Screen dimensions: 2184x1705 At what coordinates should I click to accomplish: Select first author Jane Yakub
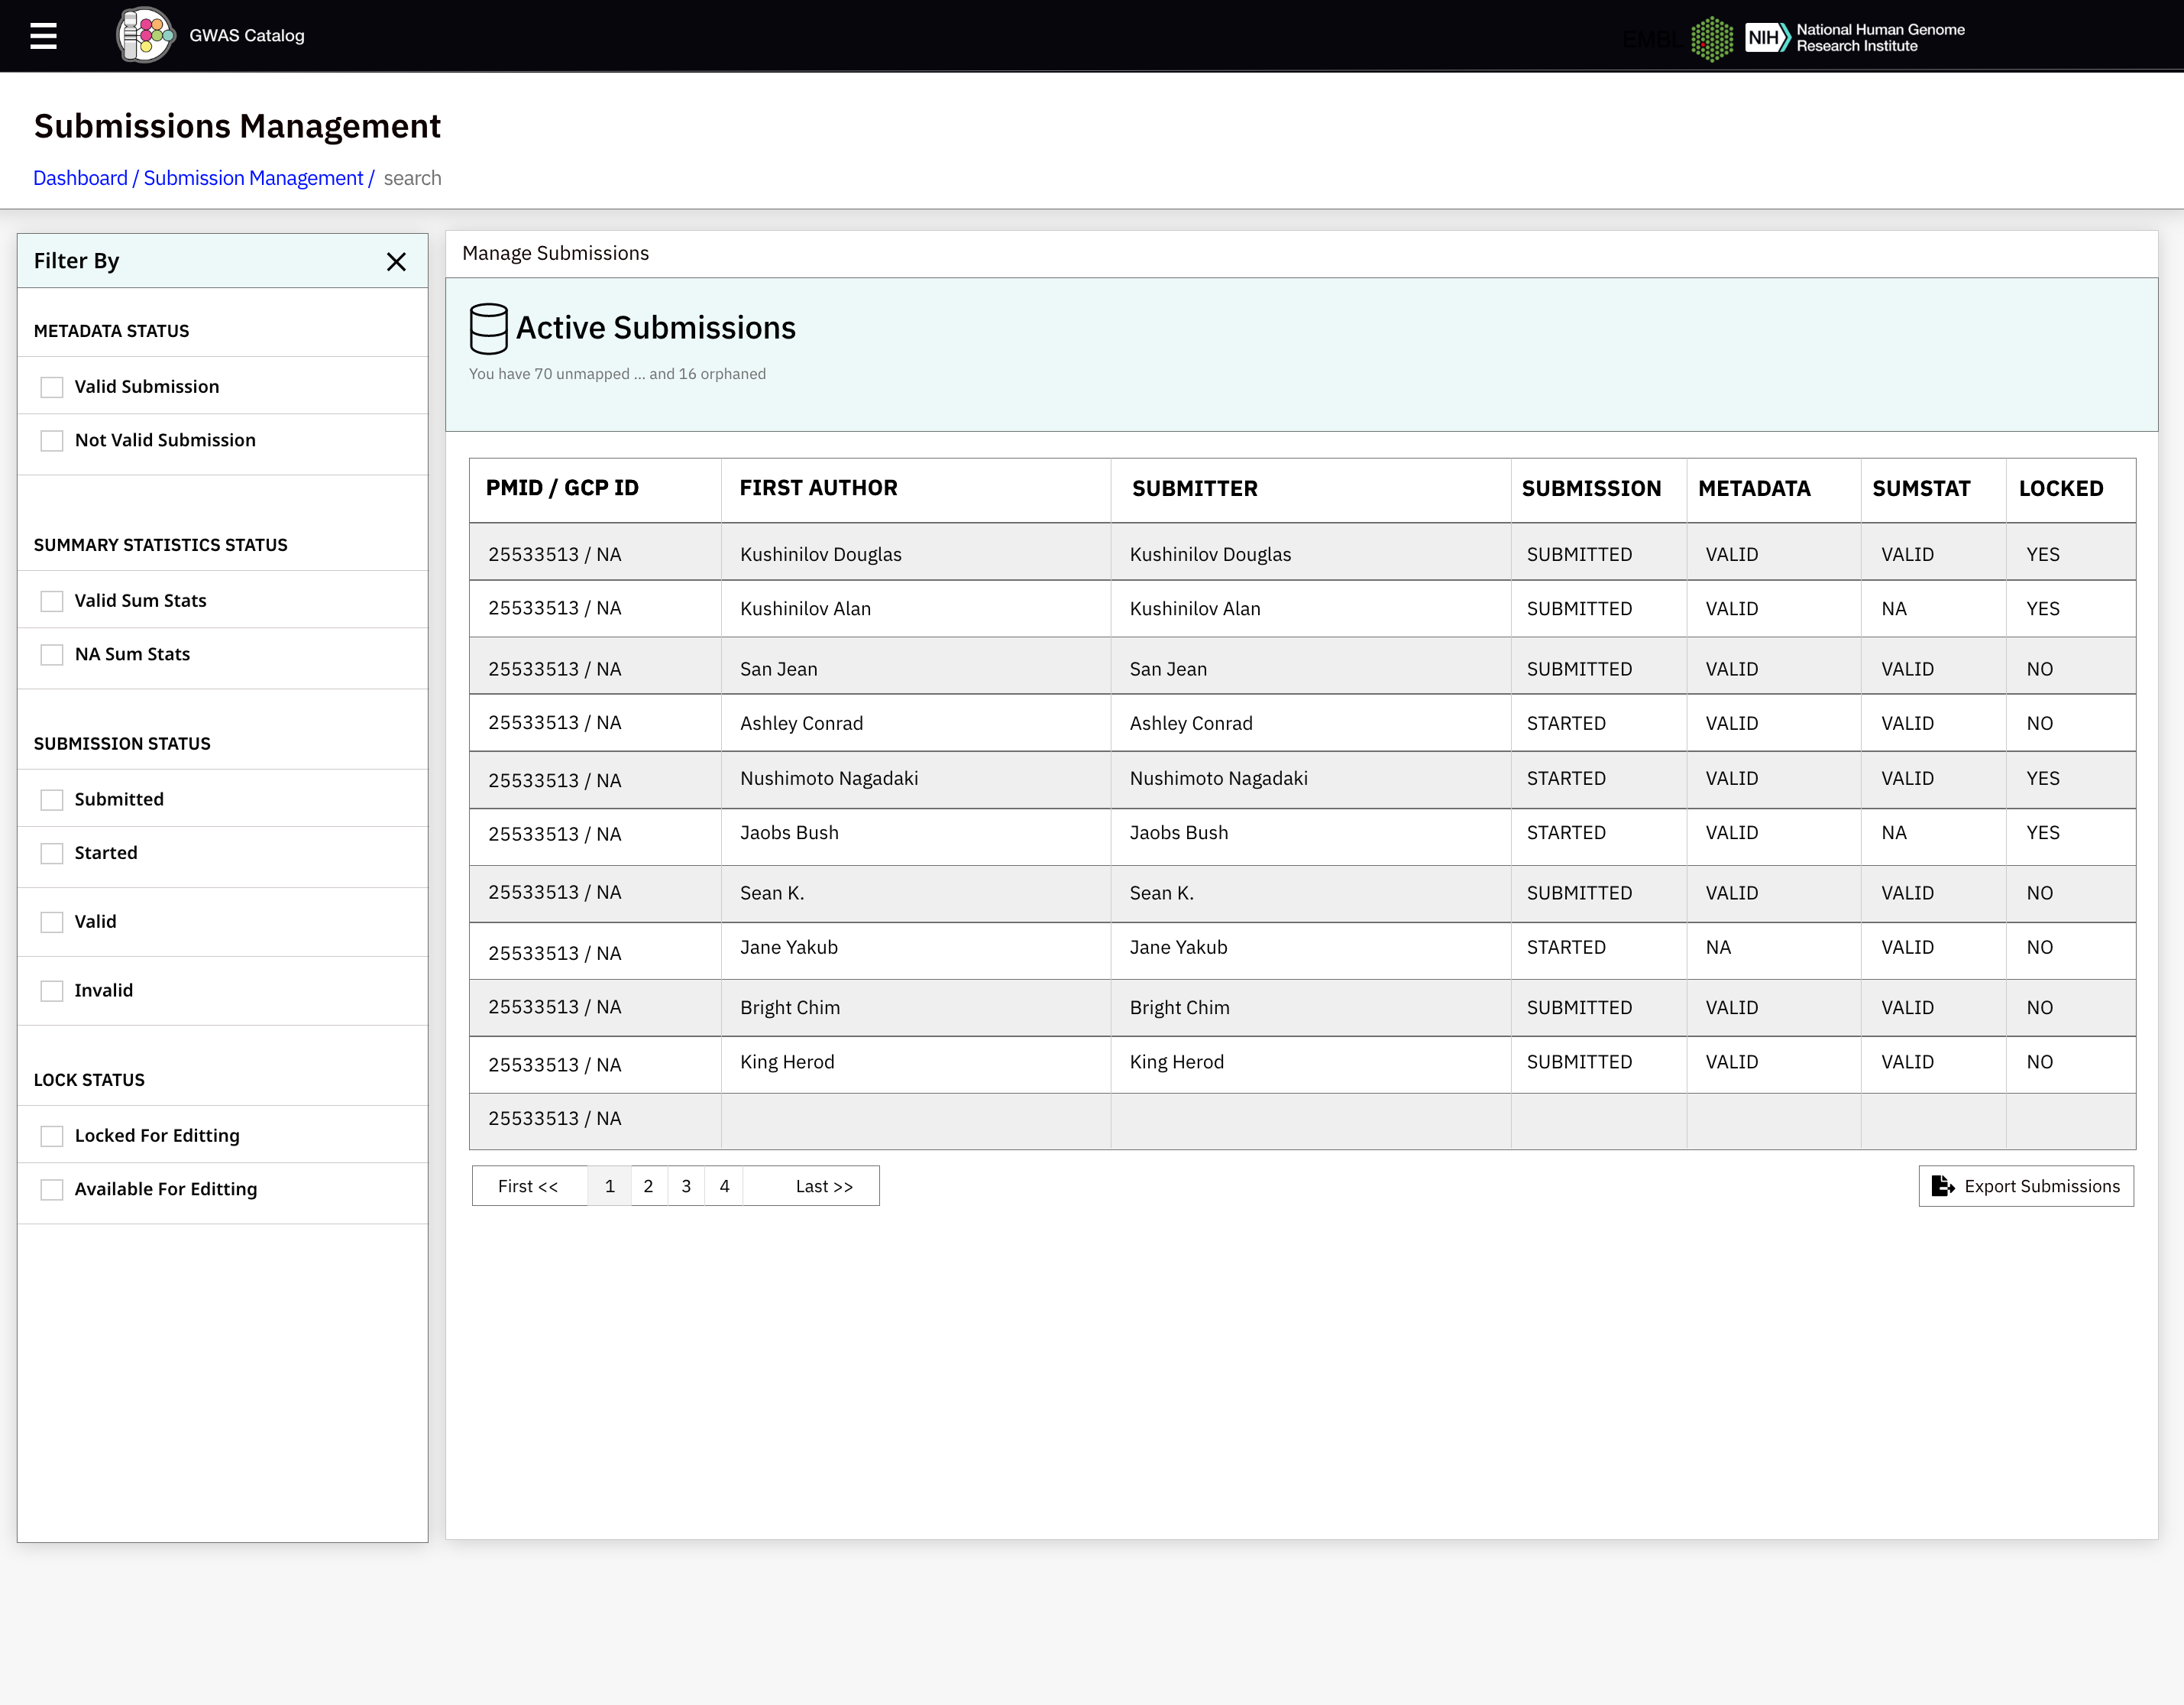(789, 948)
